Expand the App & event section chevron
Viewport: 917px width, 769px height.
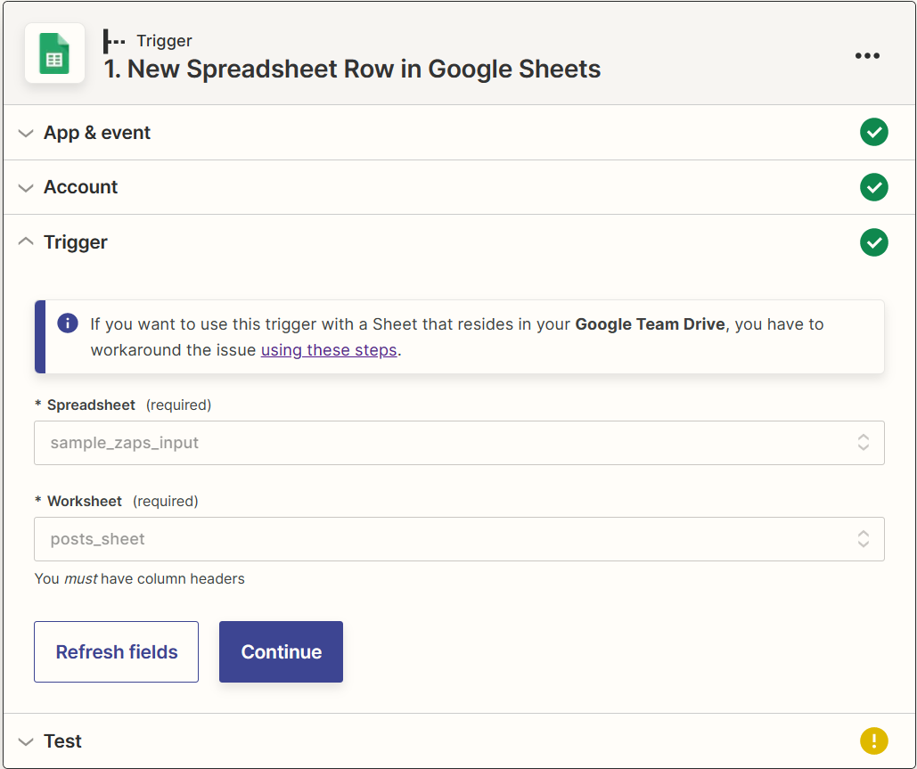coord(26,133)
